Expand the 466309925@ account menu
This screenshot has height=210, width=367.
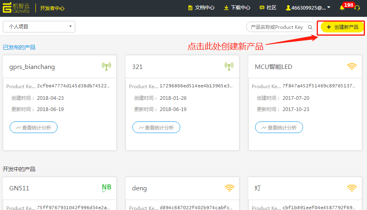(308, 8)
